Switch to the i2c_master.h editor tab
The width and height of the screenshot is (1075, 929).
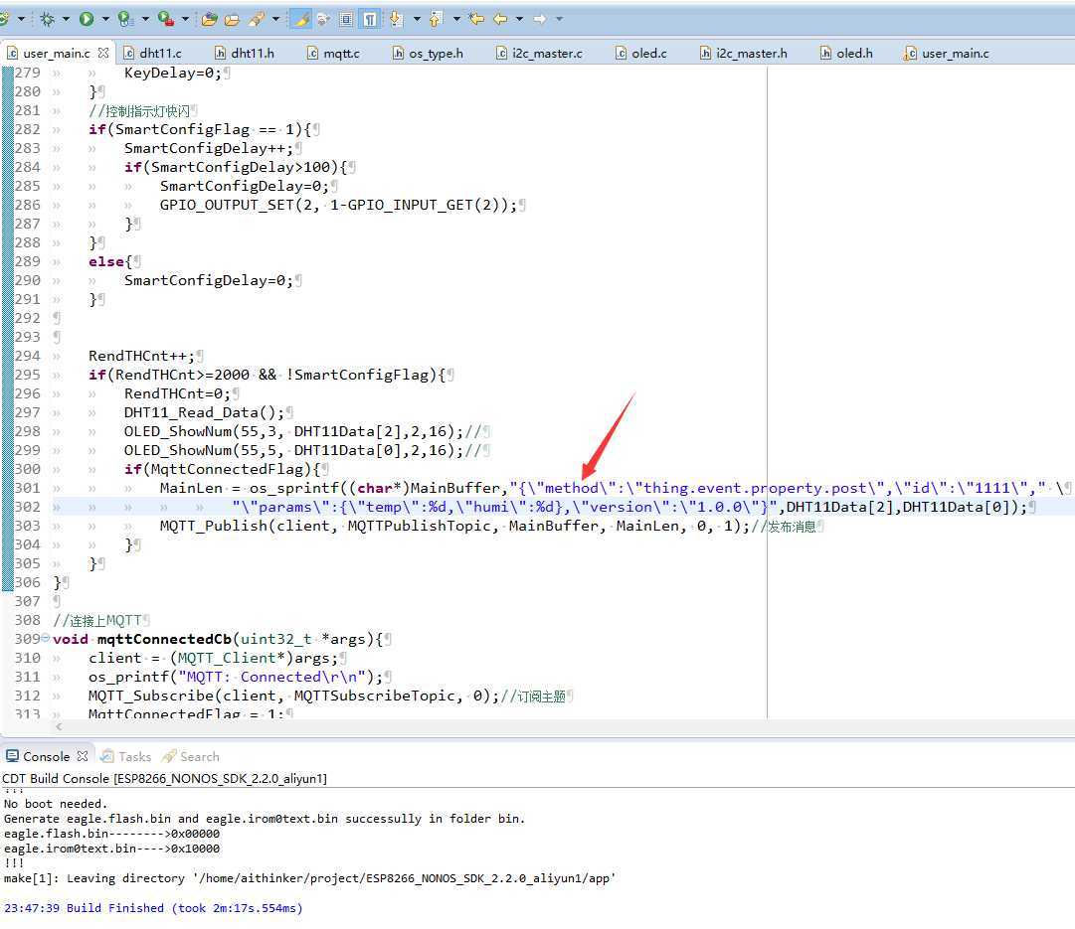pos(744,53)
